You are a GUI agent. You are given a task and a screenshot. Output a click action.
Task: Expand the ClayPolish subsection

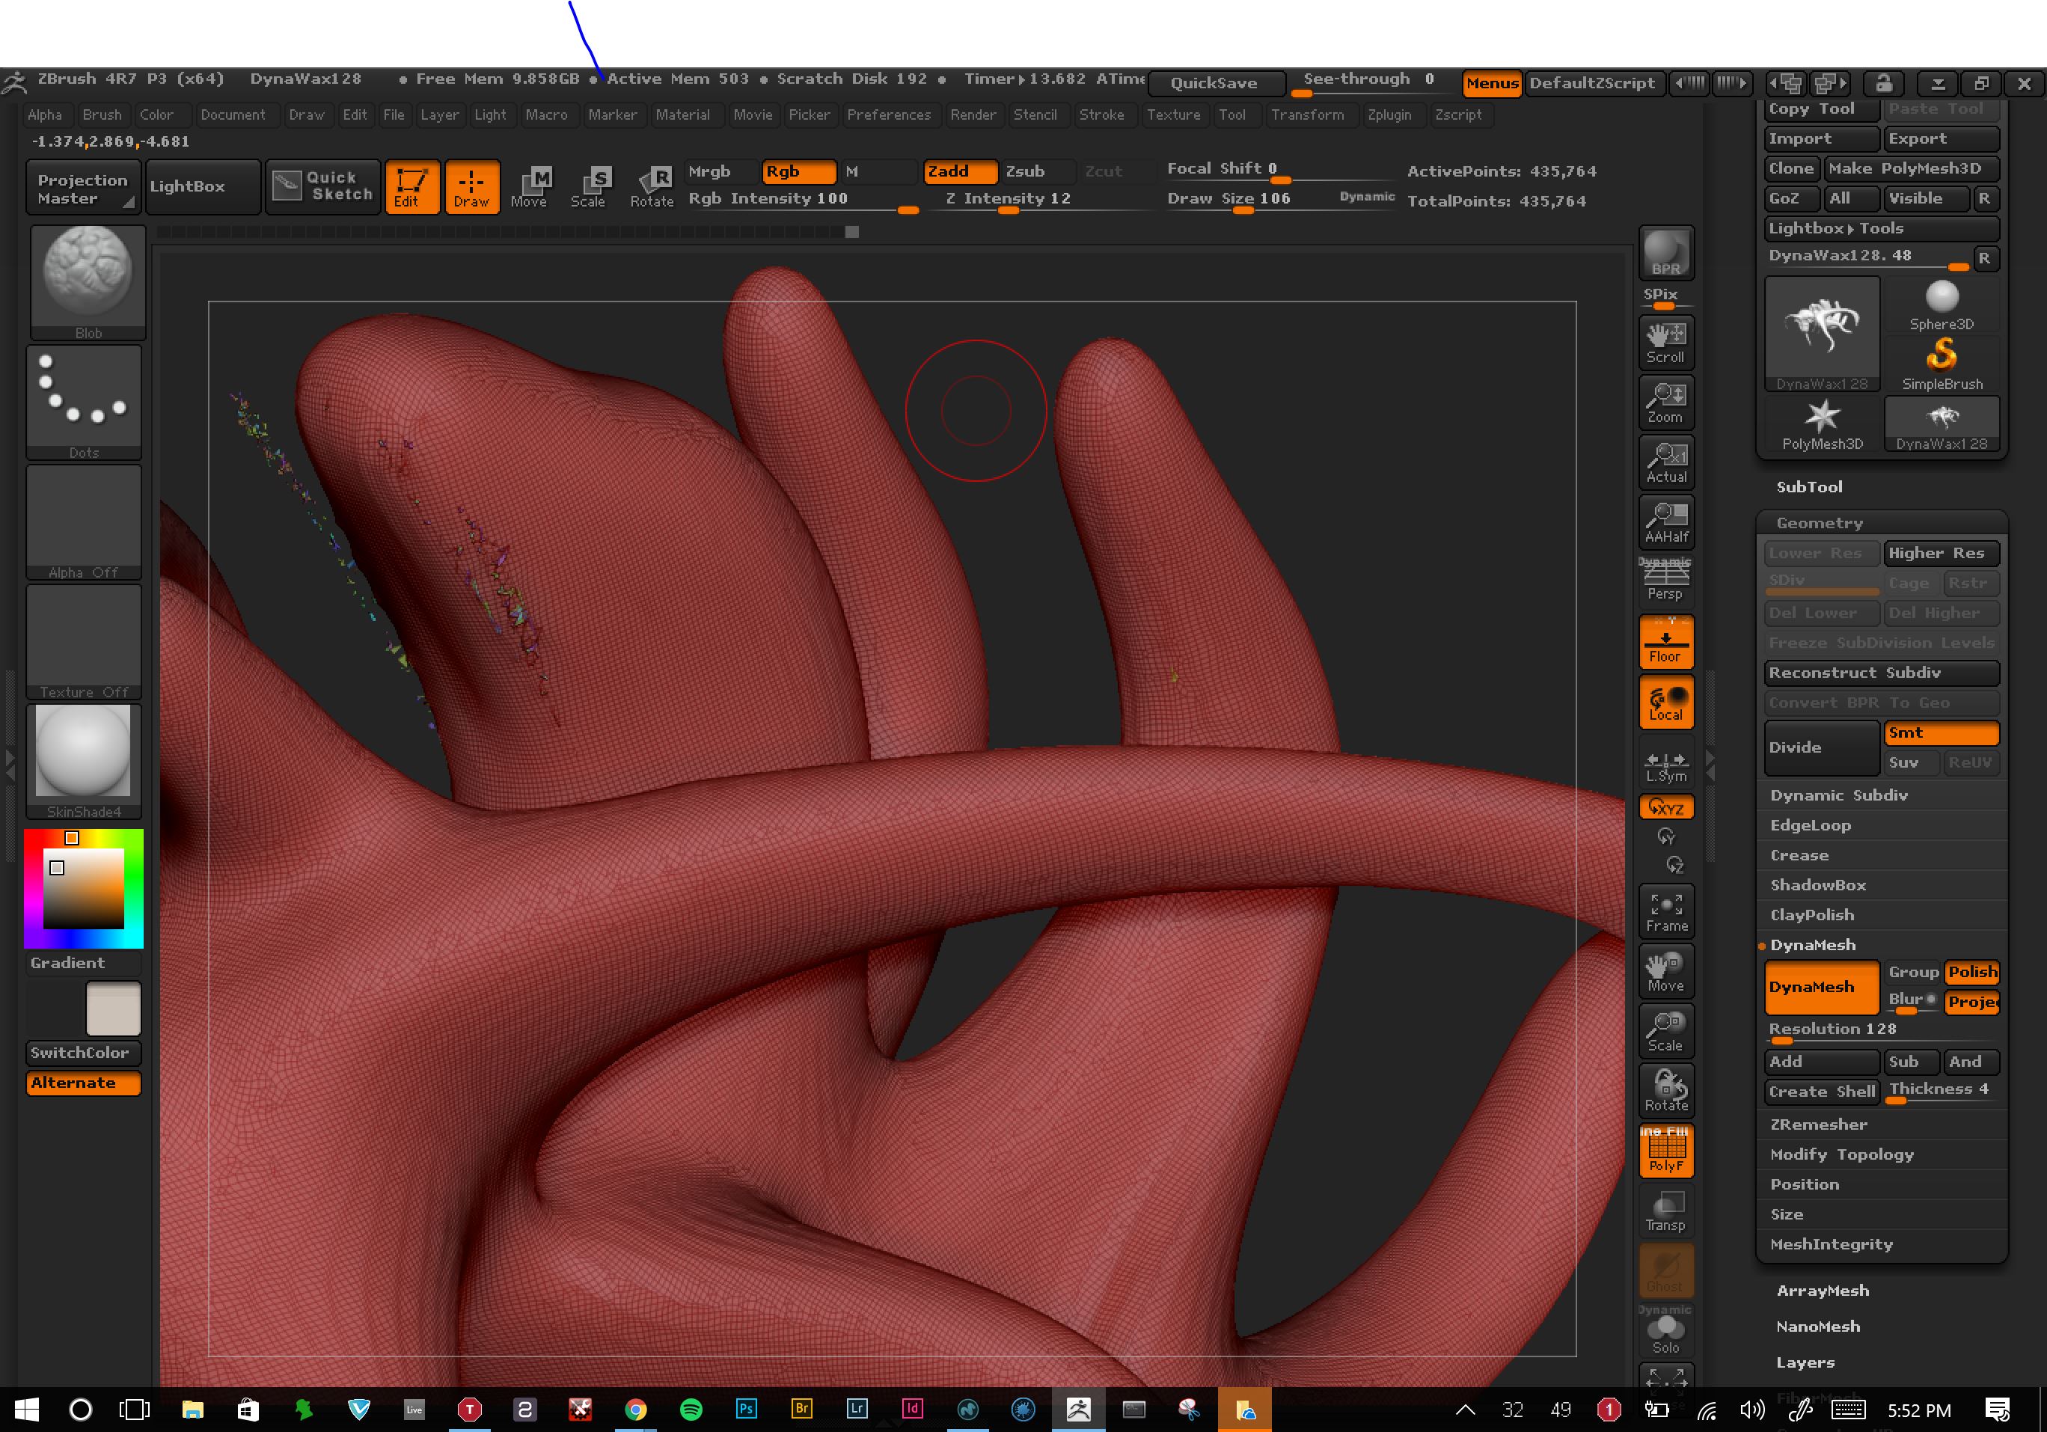pyautogui.click(x=1811, y=915)
